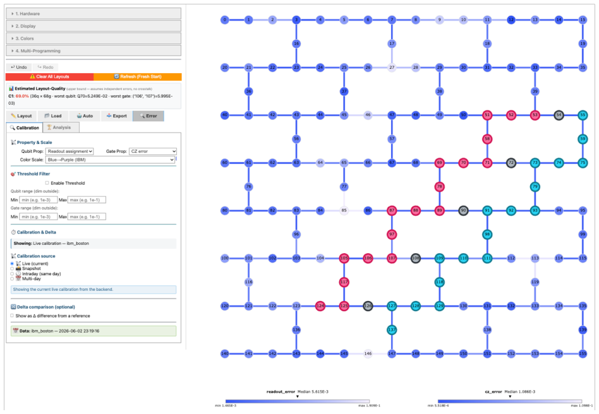Click the Gate range Min field
Viewport: 599px width, 414px height.
[x=38, y=216]
